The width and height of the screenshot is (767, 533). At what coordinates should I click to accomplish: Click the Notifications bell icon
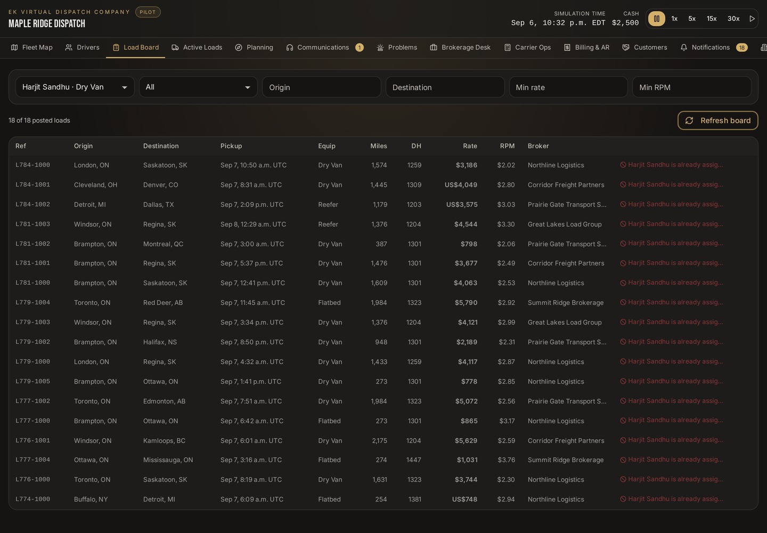(684, 47)
